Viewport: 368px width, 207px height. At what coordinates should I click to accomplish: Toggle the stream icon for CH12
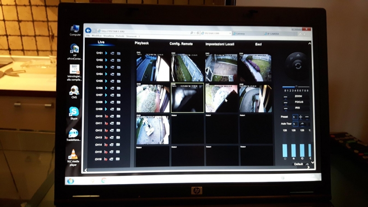pos(106,131)
